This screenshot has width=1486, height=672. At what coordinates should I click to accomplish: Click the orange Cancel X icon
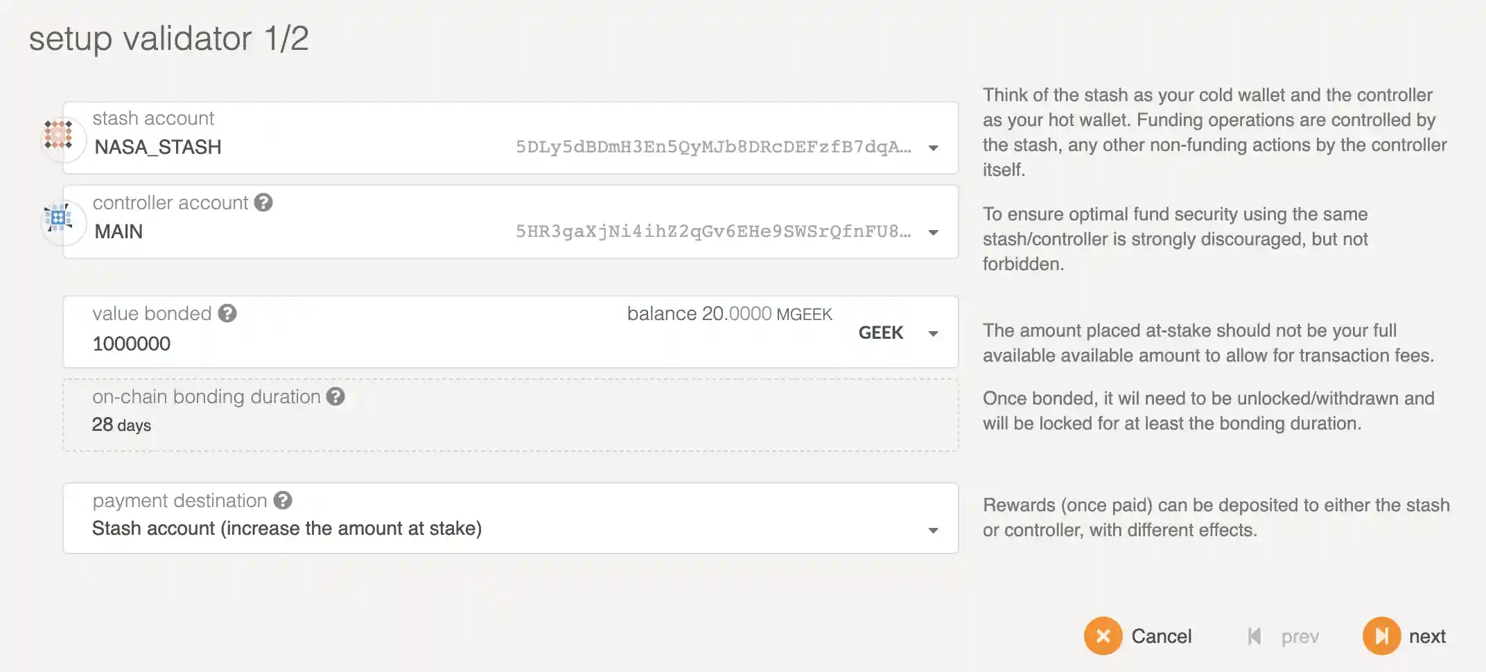1103,636
